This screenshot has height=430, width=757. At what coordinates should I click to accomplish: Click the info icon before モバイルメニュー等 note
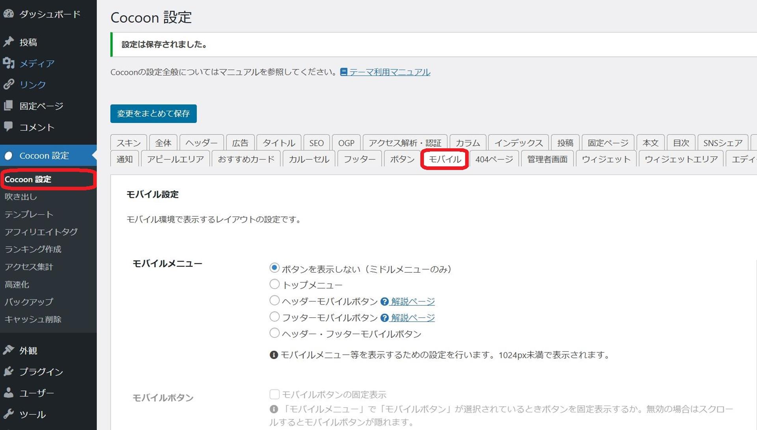point(274,355)
